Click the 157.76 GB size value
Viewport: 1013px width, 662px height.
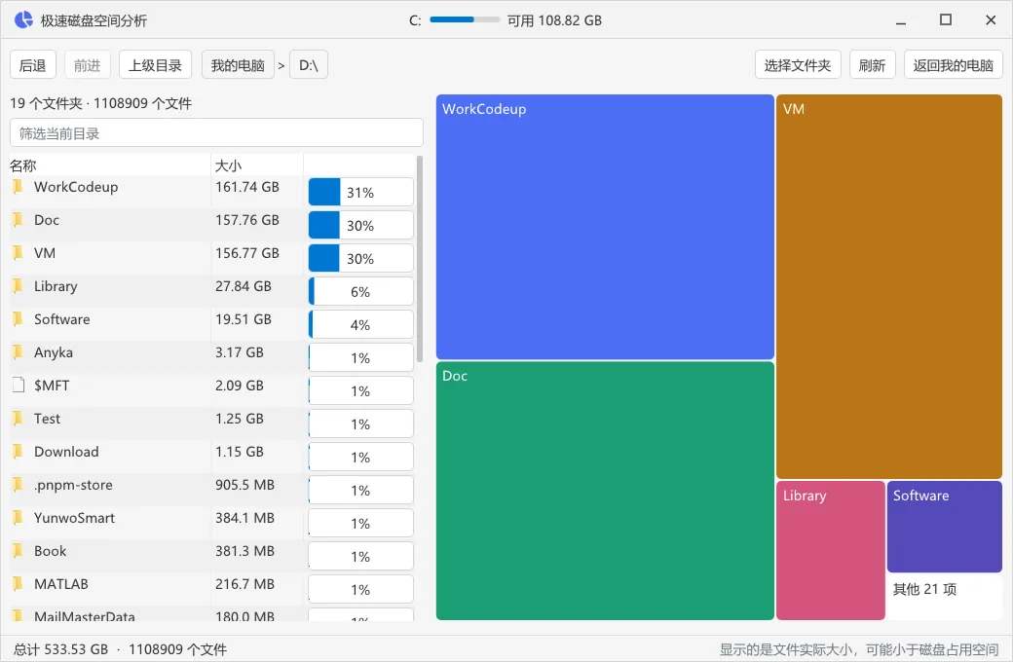coord(247,220)
